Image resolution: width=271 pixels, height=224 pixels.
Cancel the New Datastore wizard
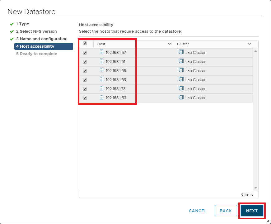point(198,211)
